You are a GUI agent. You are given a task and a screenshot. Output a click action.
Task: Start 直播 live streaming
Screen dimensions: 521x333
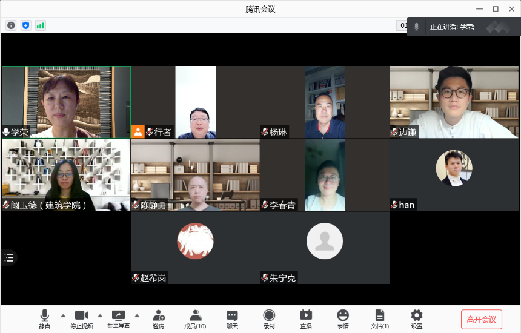click(306, 319)
